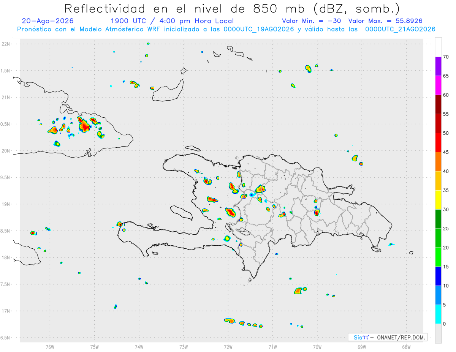Click the '69W' longitude axis label

[362, 347]
